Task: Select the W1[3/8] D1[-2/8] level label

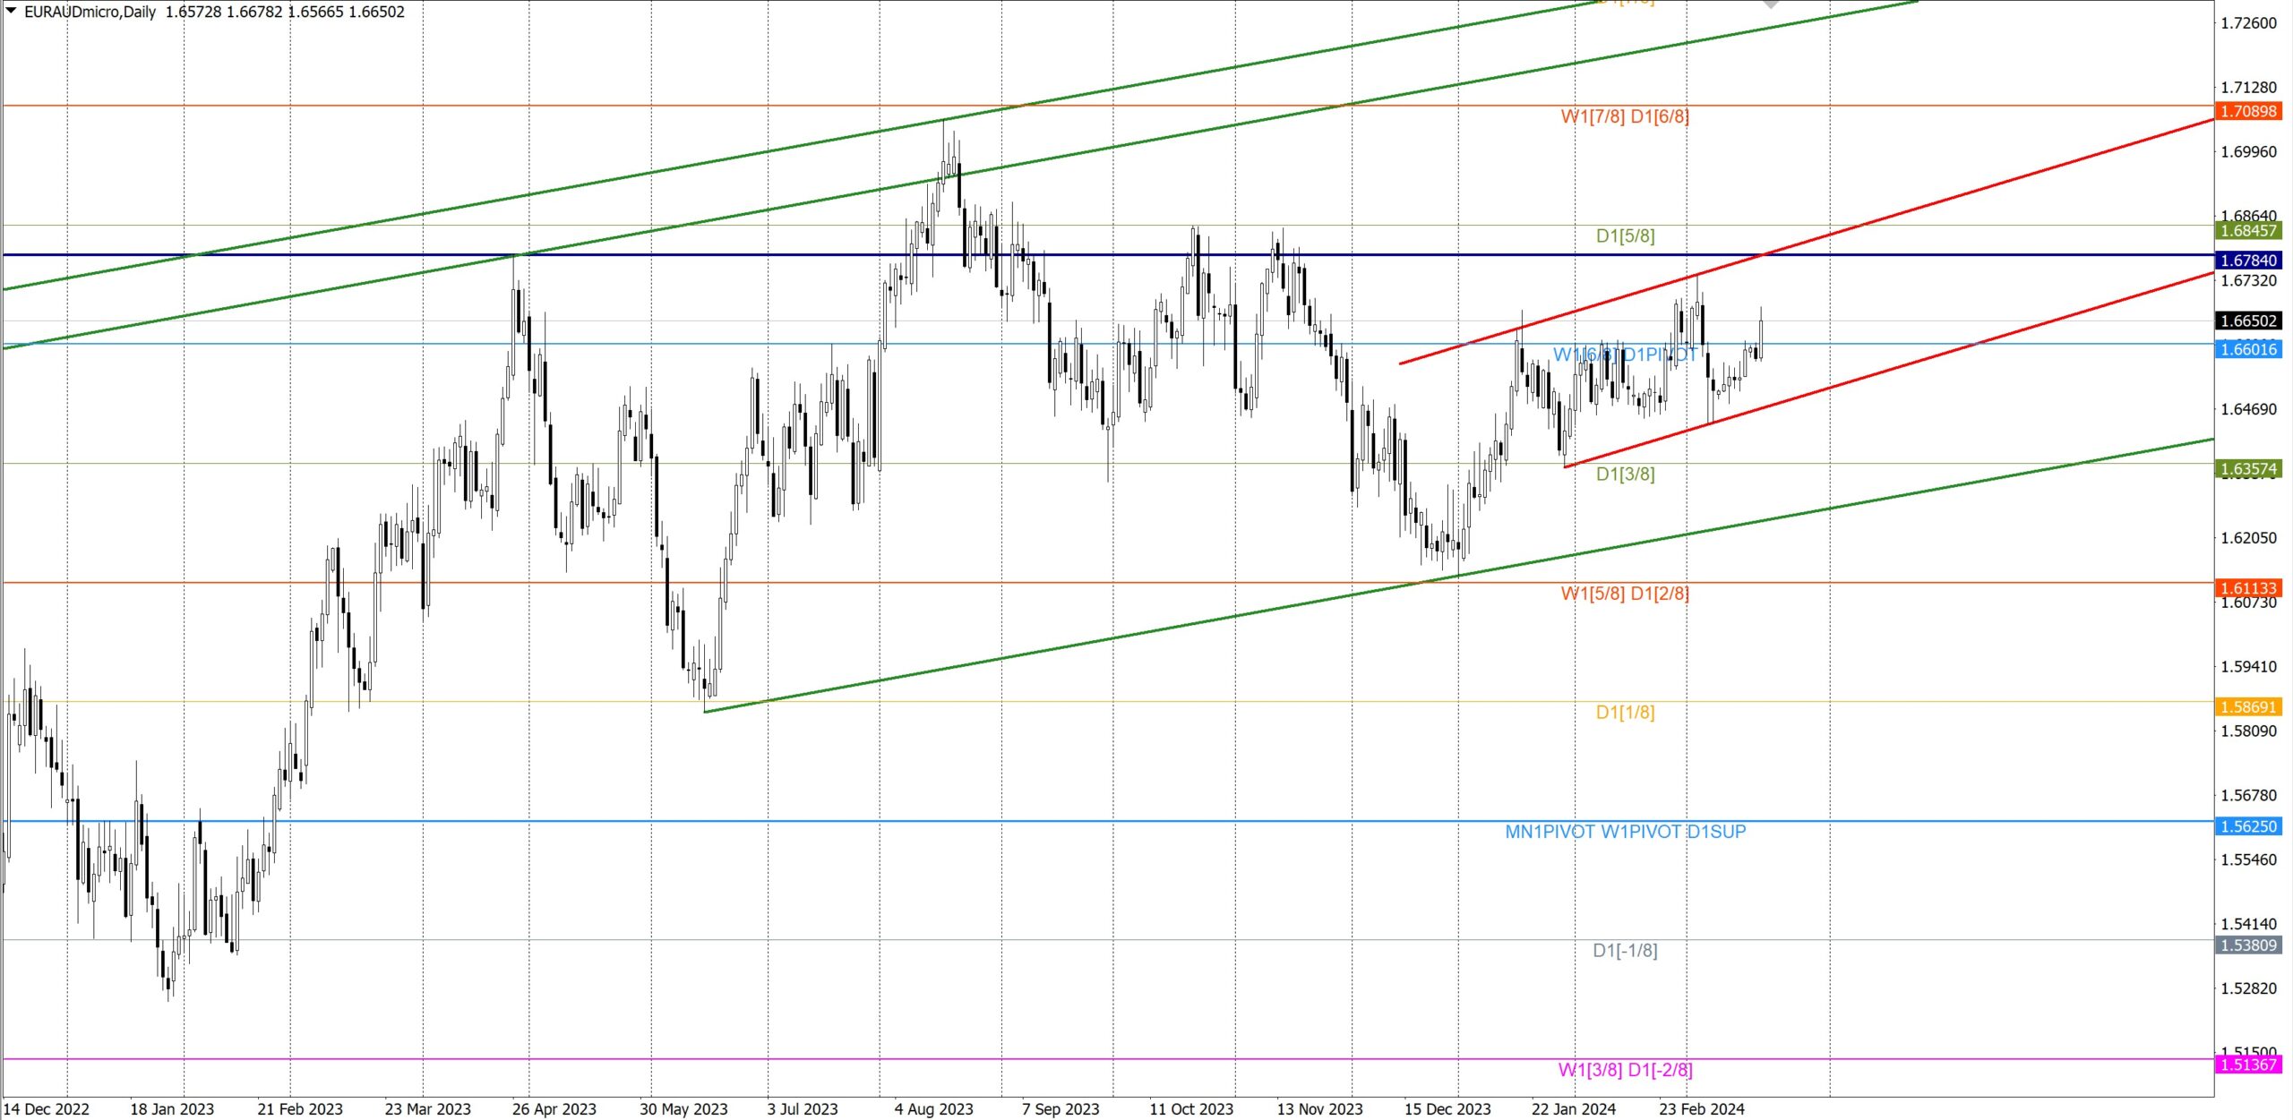Action: [x=1625, y=1070]
